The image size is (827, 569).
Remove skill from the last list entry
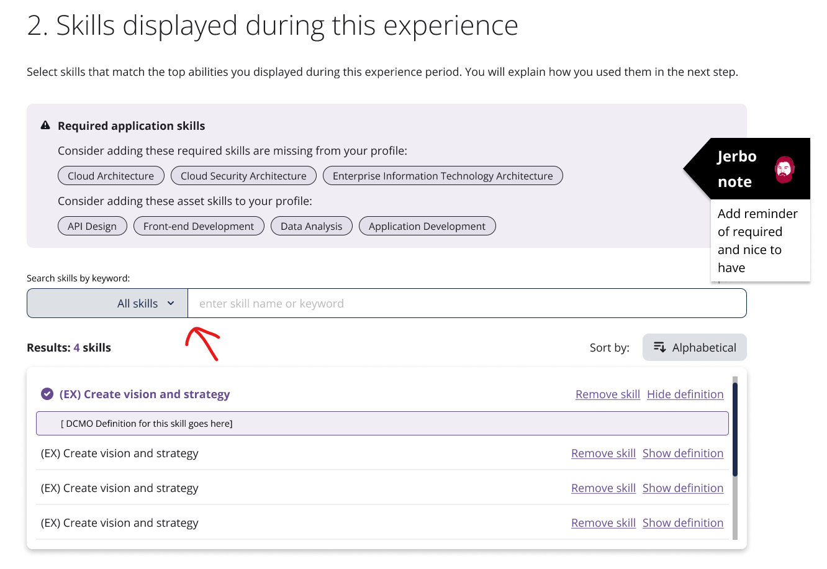point(603,522)
